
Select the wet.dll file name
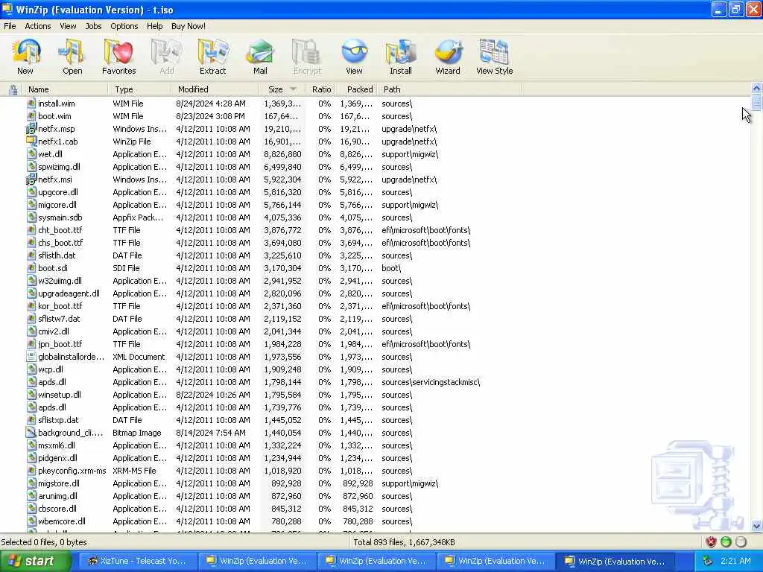50,153
